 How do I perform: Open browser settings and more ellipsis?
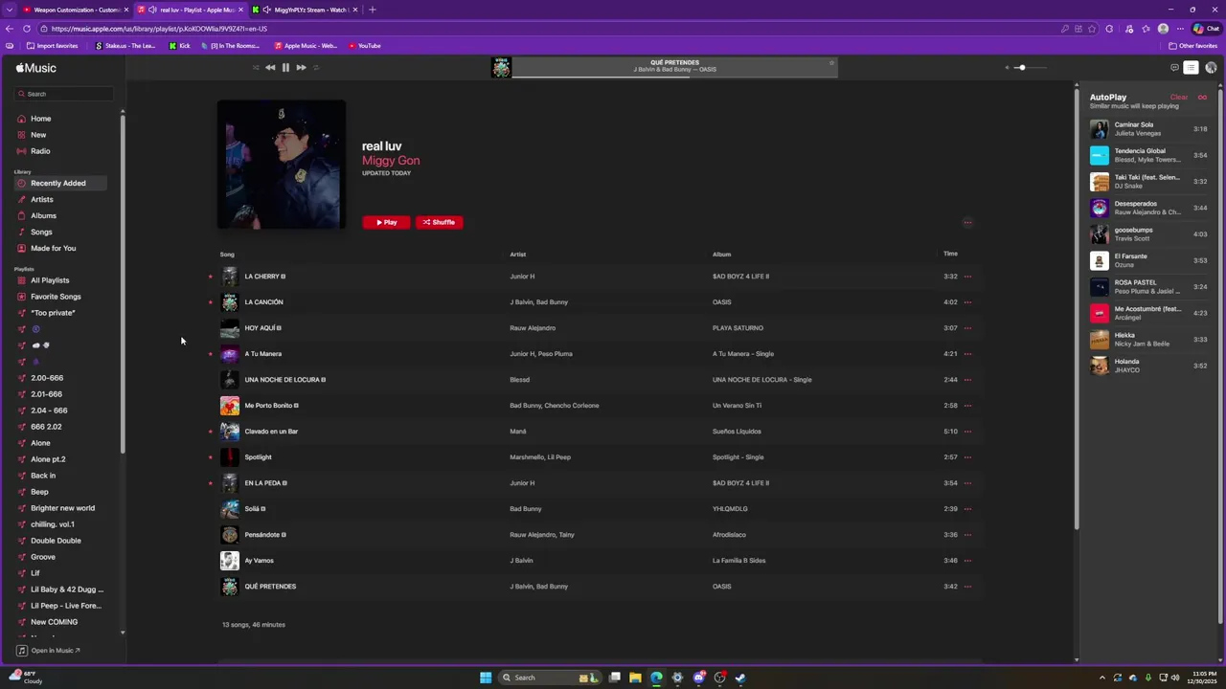pos(1179,29)
